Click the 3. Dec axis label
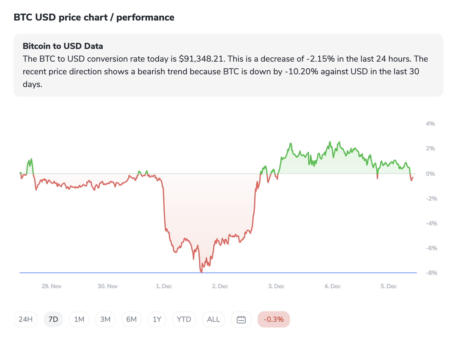Image resolution: width=451 pixels, height=339 pixels. click(276, 286)
